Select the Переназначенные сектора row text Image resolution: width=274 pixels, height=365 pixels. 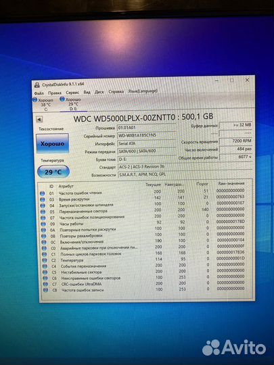pos(83,212)
